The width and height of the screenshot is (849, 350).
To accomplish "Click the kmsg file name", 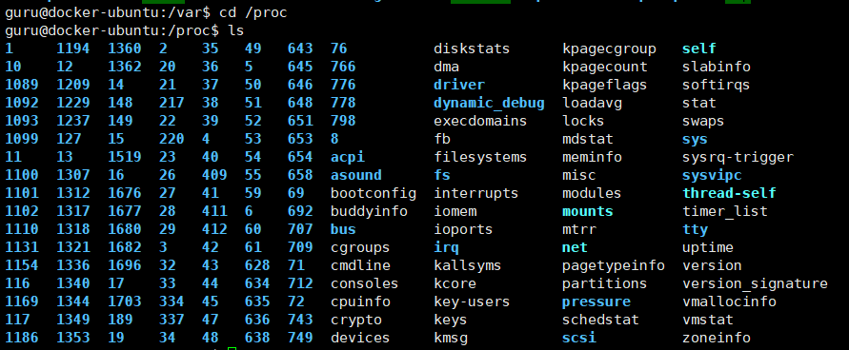I will pyautogui.click(x=451, y=339).
